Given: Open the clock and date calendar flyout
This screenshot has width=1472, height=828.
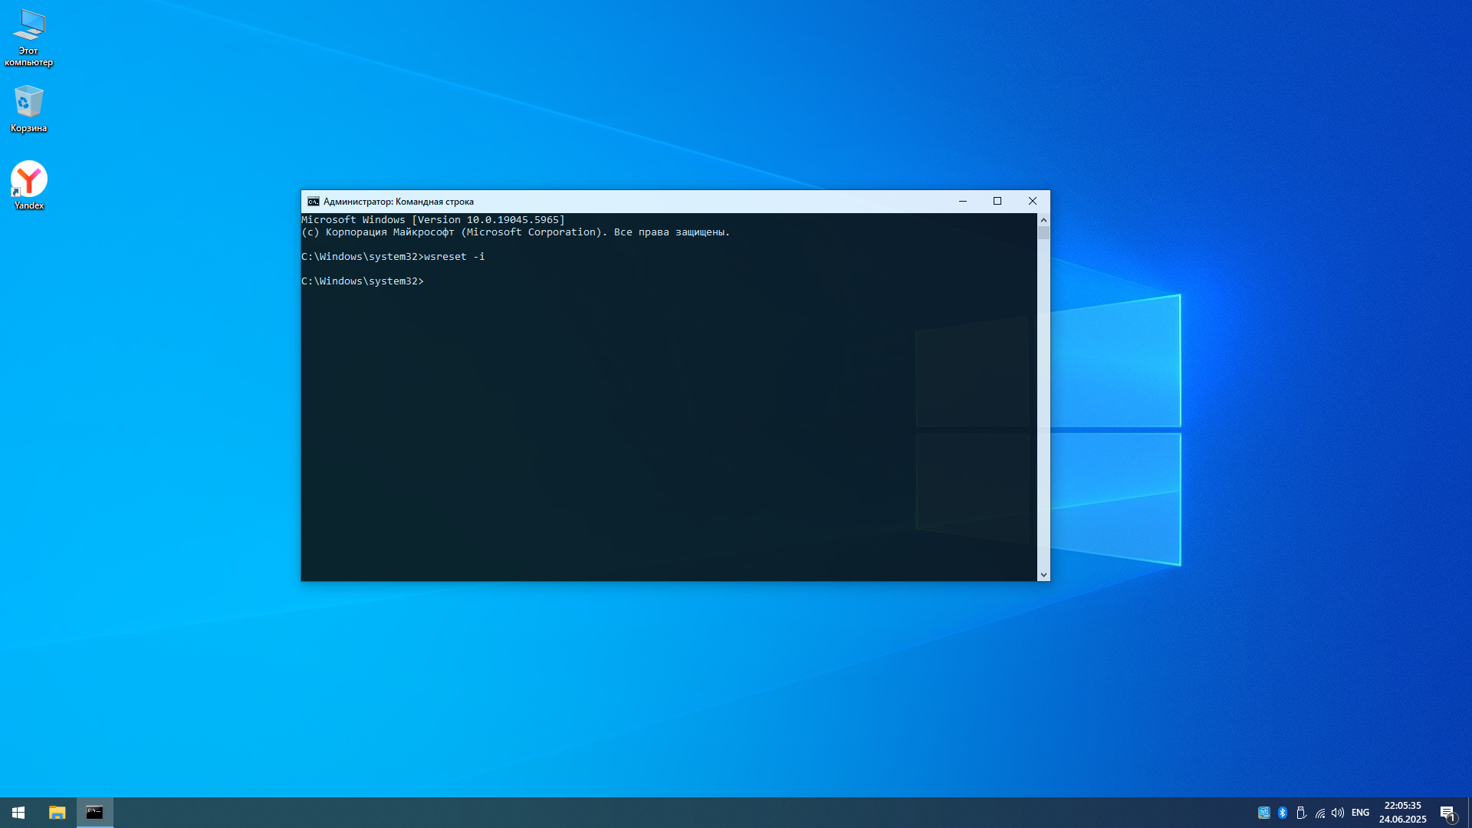Looking at the screenshot, I should coord(1402,813).
